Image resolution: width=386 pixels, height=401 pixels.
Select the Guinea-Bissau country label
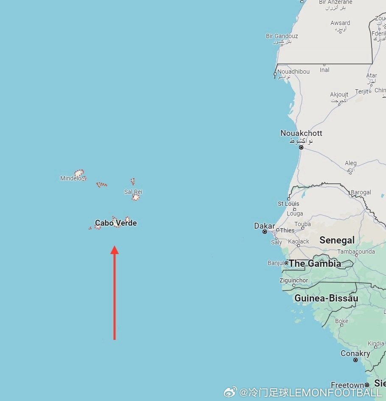[326, 298]
